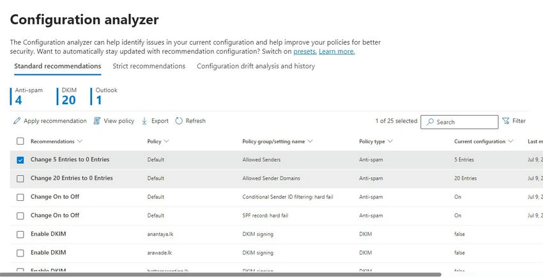Open the Policy type column dropdown
The image size is (543, 277).
[390, 141]
